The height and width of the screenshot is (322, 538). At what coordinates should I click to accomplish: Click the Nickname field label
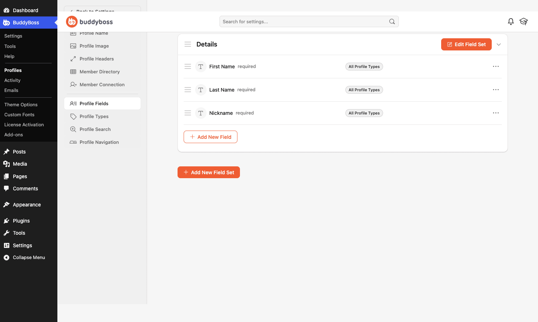click(x=221, y=113)
